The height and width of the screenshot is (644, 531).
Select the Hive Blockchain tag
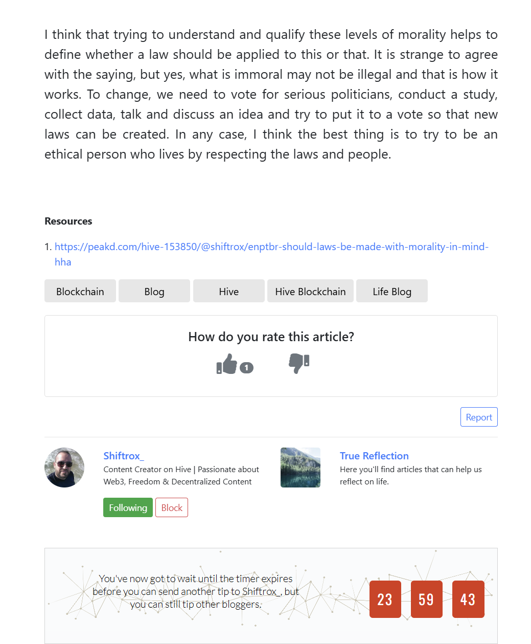[310, 291]
